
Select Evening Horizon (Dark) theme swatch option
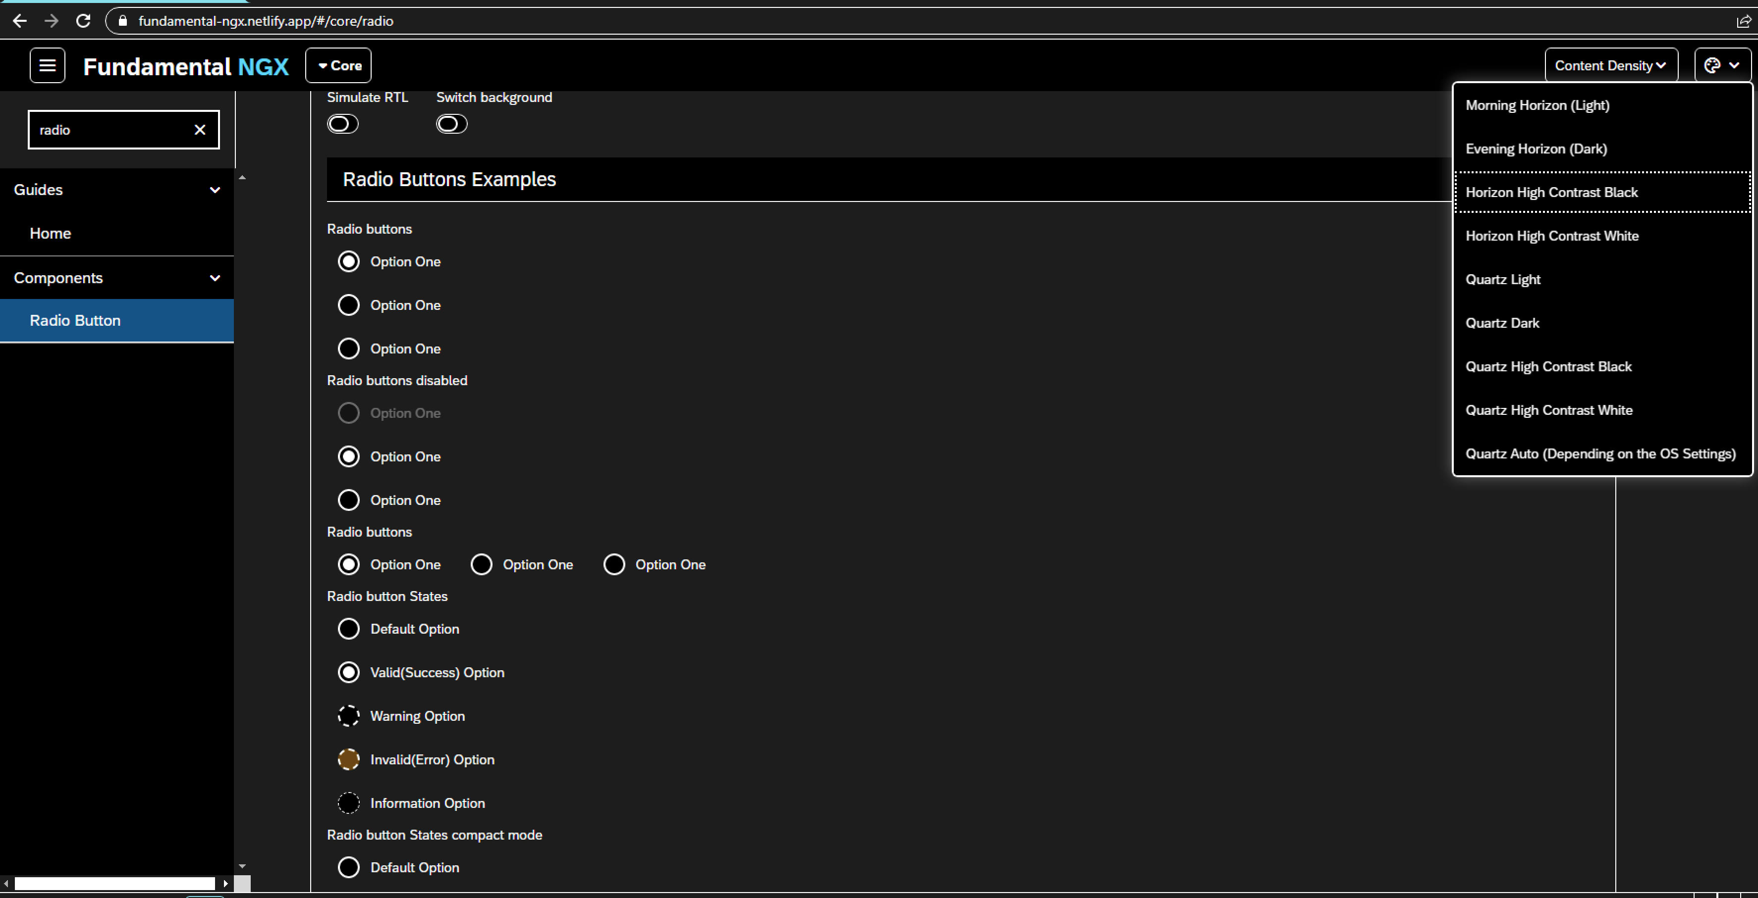tap(1536, 149)
